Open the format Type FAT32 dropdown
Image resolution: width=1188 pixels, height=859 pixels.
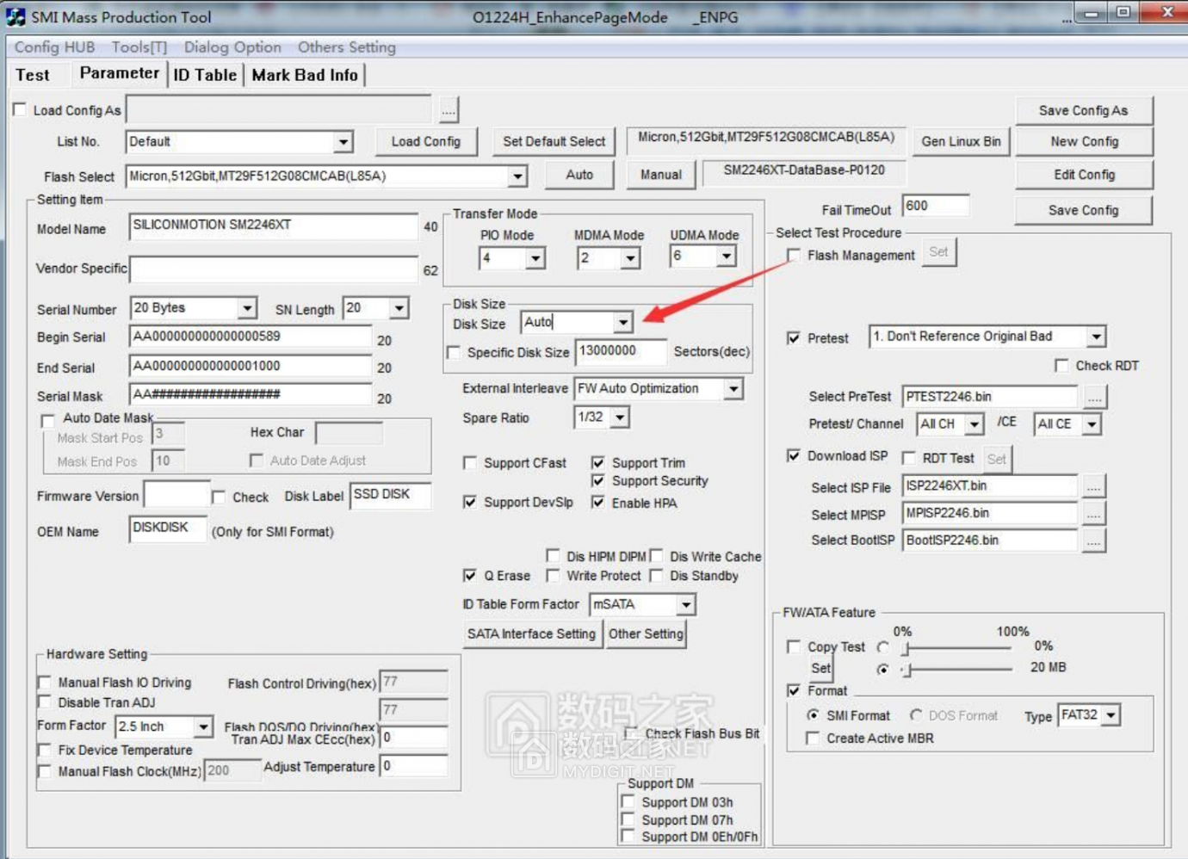coord(1111,715)
